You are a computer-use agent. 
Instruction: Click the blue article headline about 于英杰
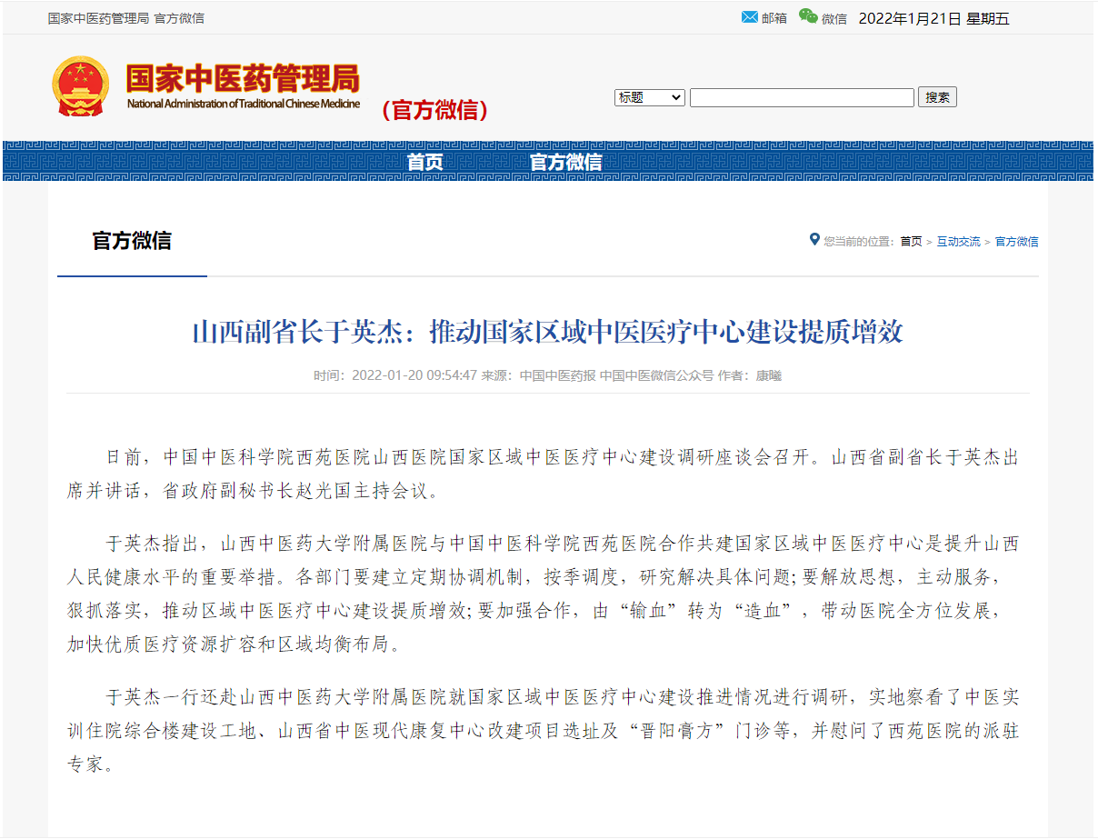tap(547, 332)
